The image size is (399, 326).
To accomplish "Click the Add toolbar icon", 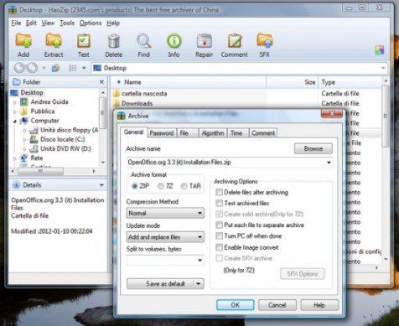I will (23, 41).
